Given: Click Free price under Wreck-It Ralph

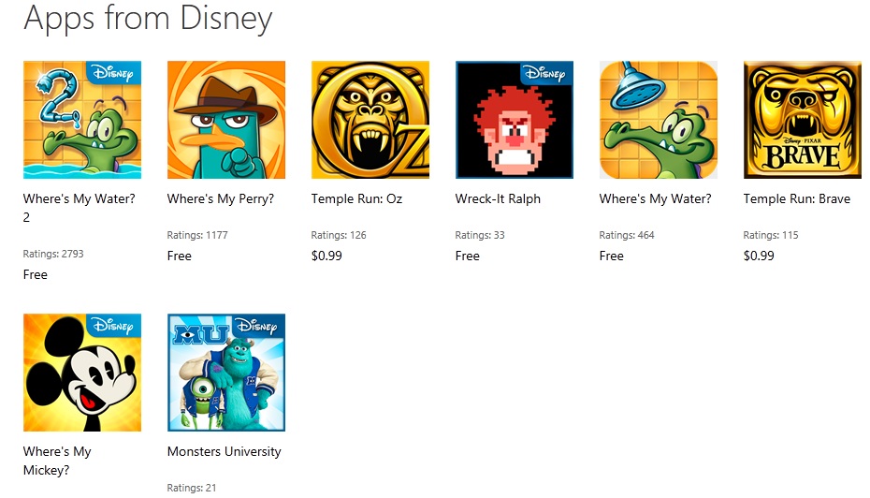Looking at the screenshot, I should (467, 256).
